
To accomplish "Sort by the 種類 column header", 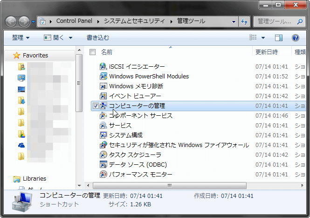I will [299, 52].
